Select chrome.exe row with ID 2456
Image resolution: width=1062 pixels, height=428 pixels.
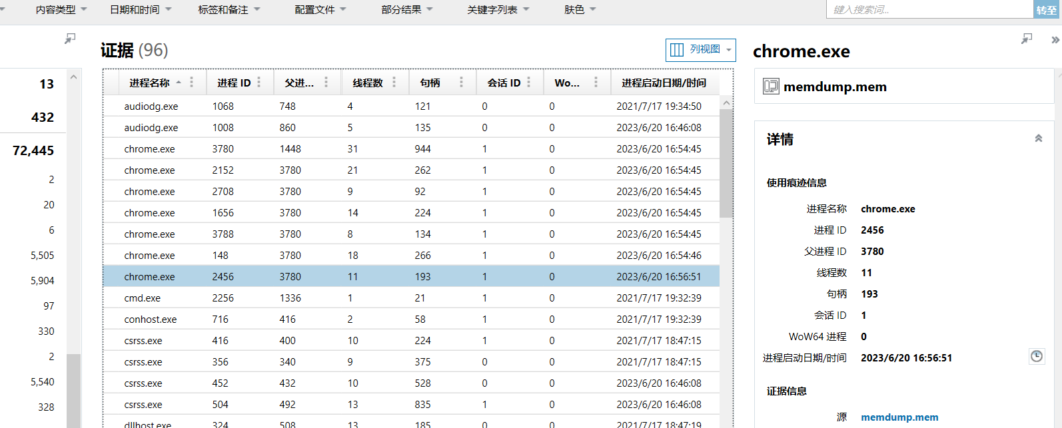(411, 276)
